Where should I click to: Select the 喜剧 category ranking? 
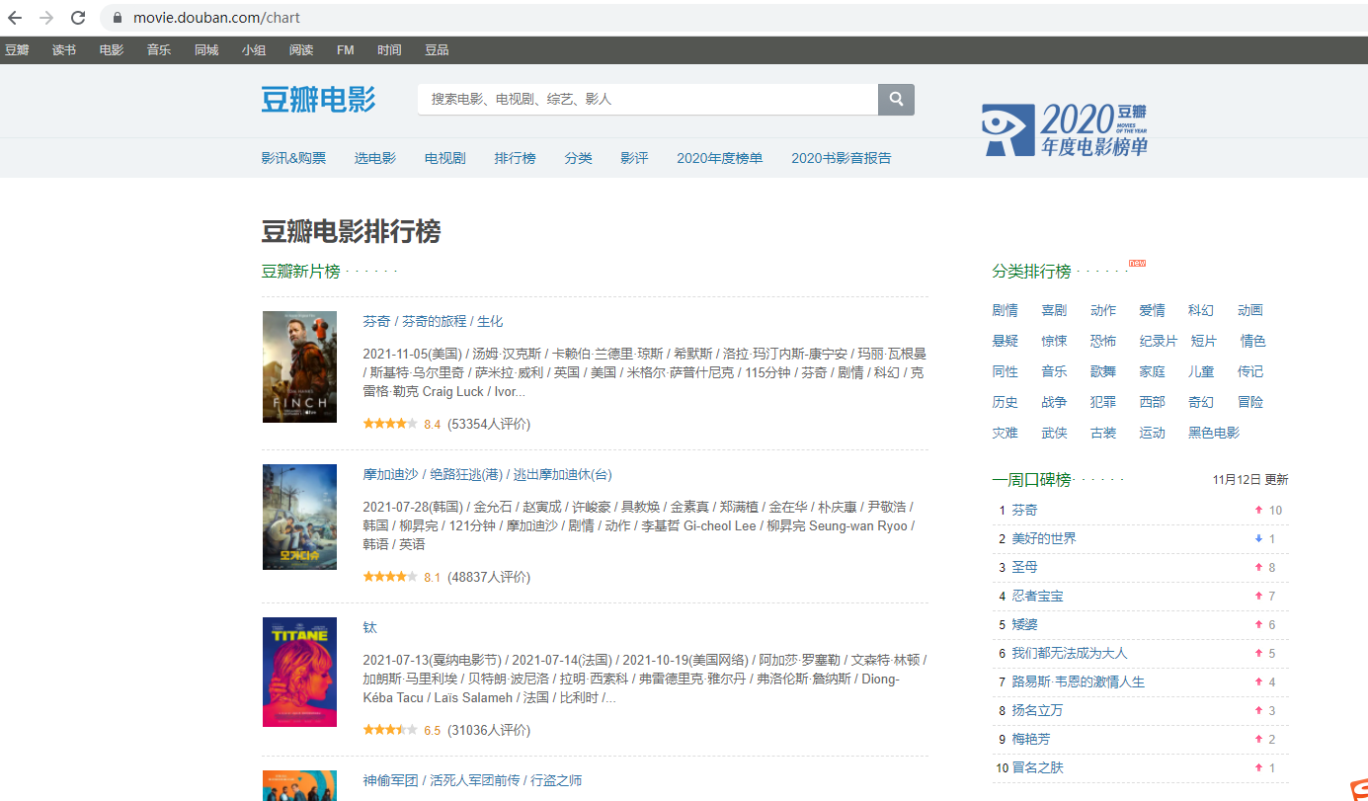[x=1054, y=310]
